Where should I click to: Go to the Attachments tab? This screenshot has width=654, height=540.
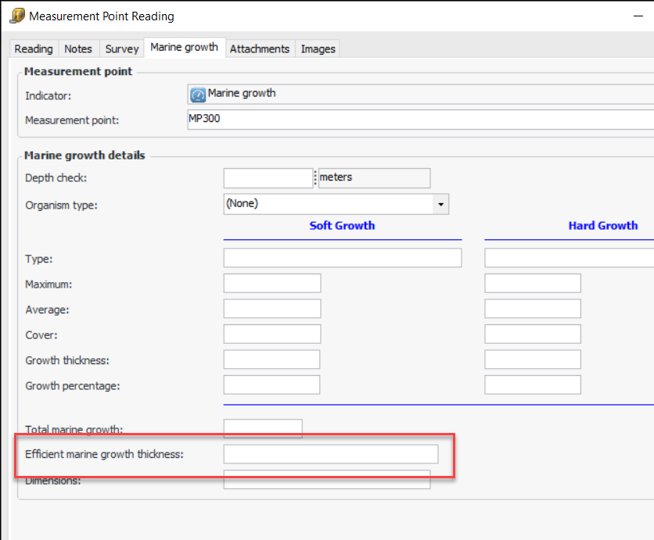click(x=260, y=48)
